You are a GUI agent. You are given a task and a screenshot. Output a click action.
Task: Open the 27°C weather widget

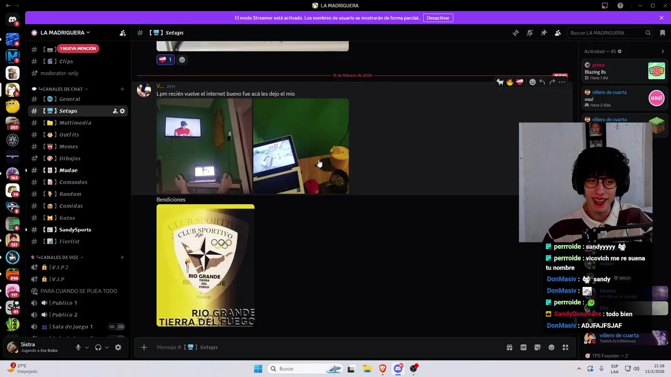pos(22,369)
